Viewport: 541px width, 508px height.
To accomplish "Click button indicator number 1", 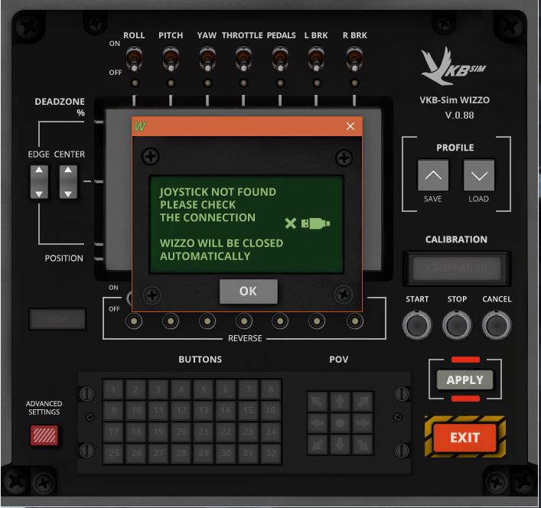I will [x=113, y=389].
